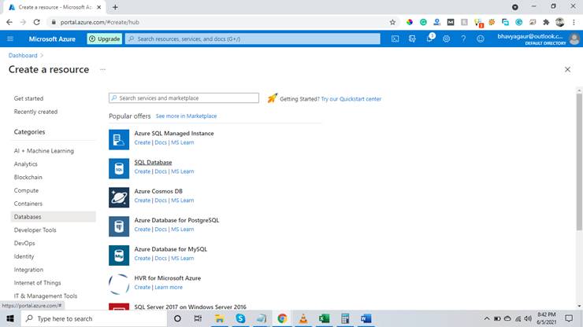Select Recently created in the sidebar

[35, 112]
